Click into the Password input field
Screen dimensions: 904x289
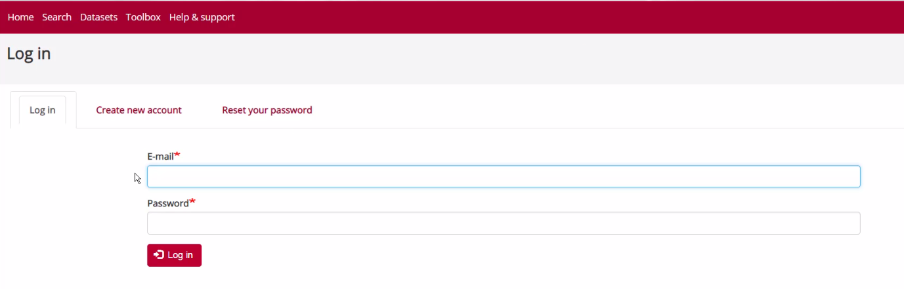(x=503, y=223)
